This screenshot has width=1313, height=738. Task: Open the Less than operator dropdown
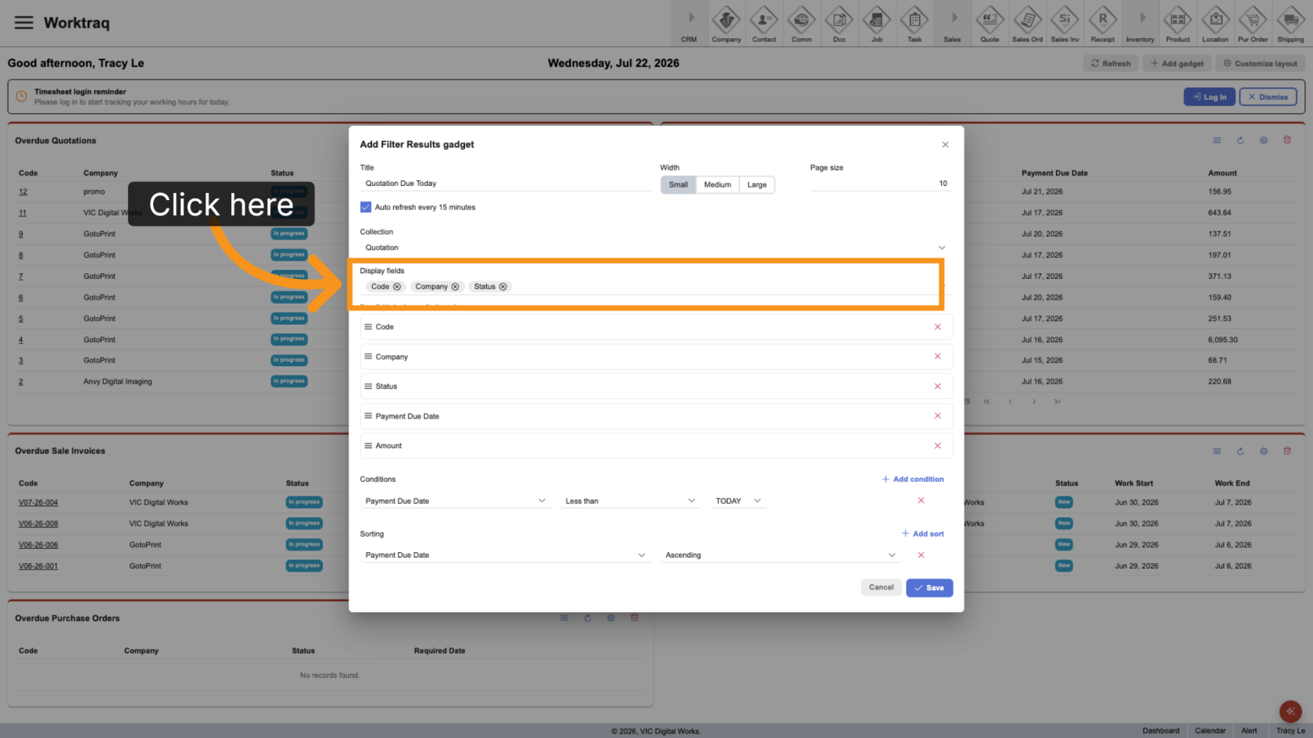coord(630,501)
